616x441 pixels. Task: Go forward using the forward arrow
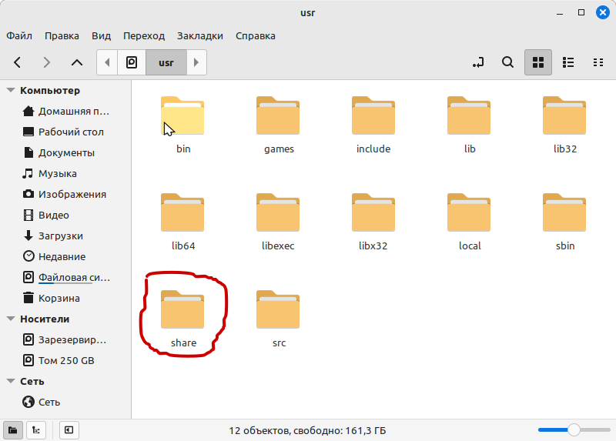[x=47, y=62]
